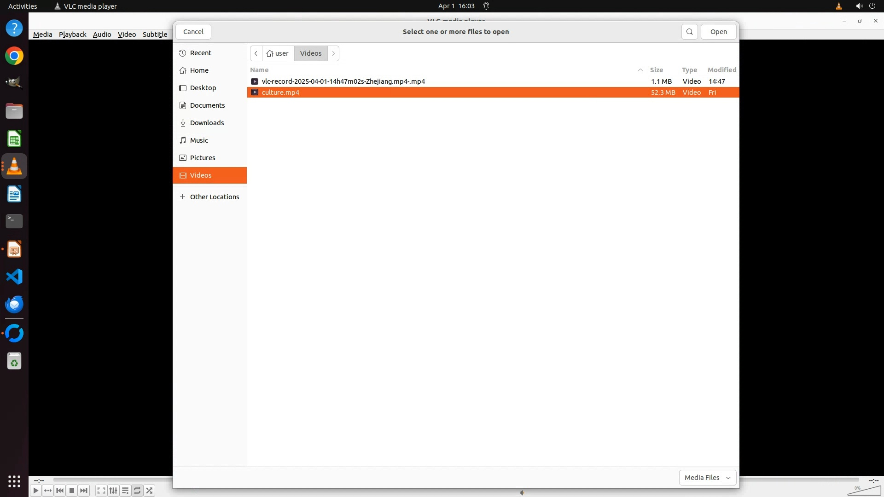Toggle the A-to-B loop button
884x497 pixels.
pyautogui.click(x=48, y=491)
